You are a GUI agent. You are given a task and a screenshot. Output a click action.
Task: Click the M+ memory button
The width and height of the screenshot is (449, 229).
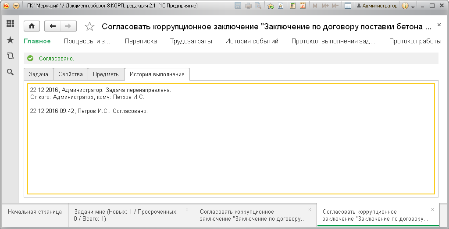point(325,6)
